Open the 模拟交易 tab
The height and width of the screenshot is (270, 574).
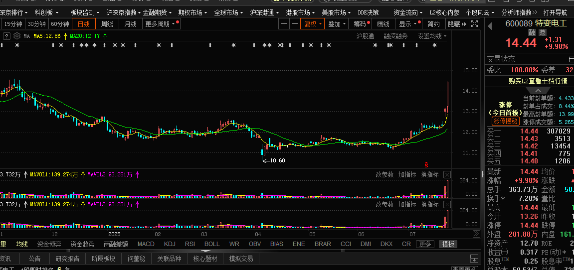pyautogui.click(x=241, y=259)
